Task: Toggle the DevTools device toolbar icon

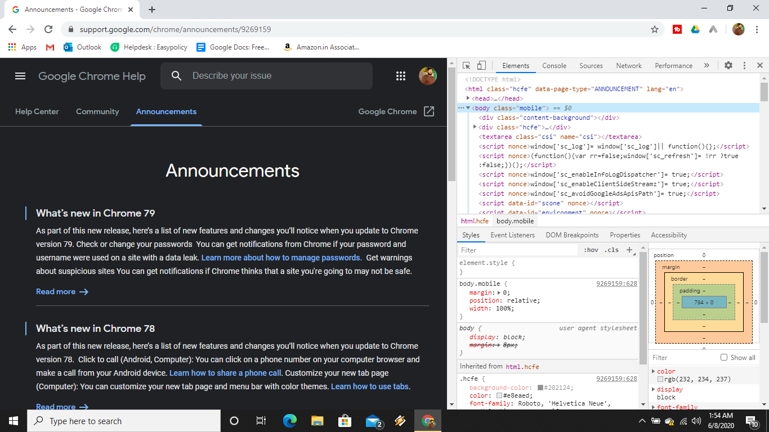Action: [481, 66]
